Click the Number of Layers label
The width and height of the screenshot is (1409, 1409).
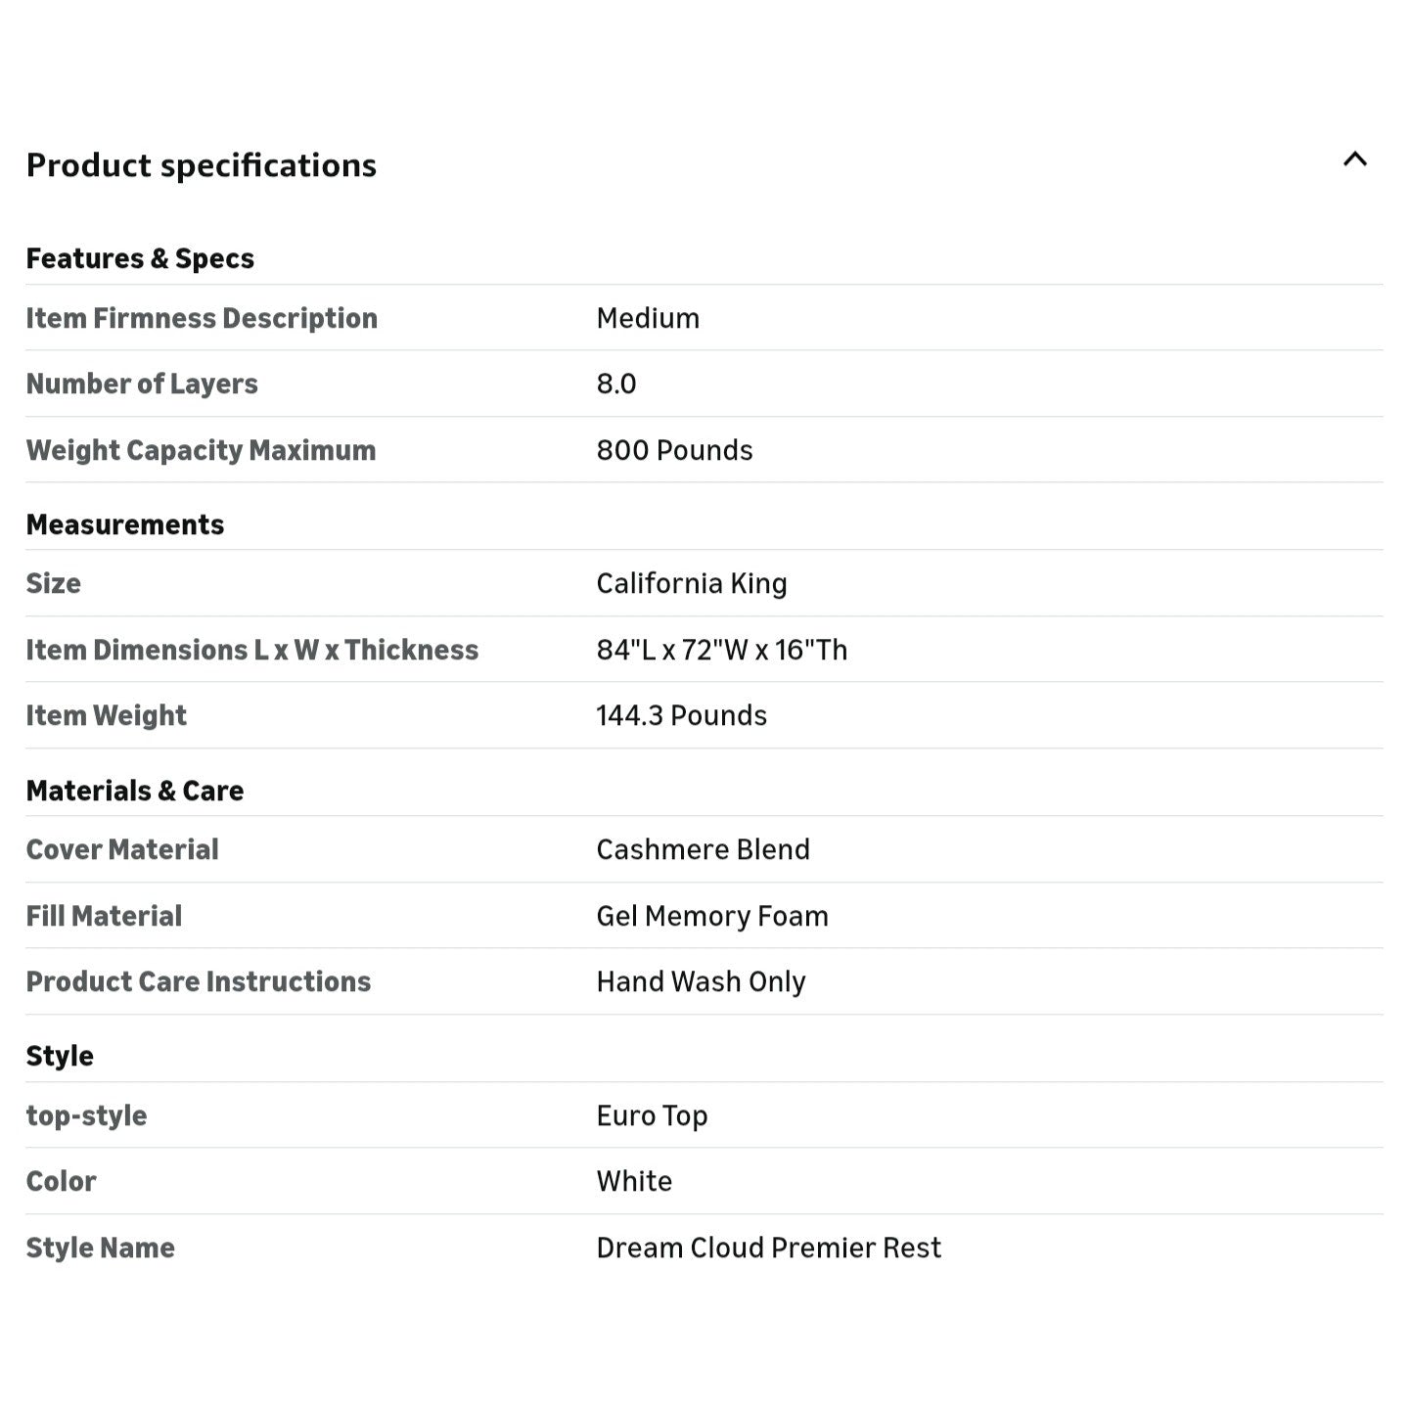[142, 384]
